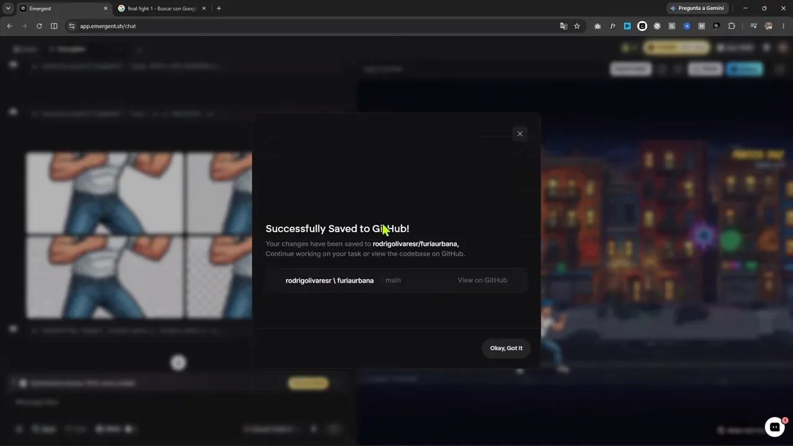Viewport: 793px width, 446px height.
Task: Bookmark this page with the star
Action: 577,26
